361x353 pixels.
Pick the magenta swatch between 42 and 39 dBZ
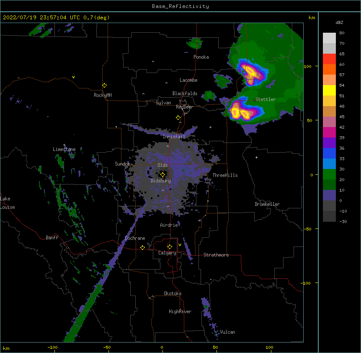pyautogui.click(x=329, y=132)
